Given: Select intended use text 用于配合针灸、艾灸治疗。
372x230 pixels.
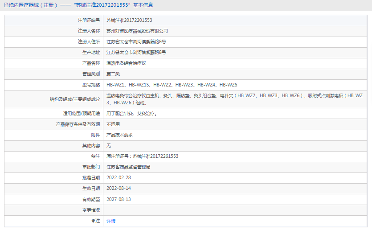Looking at the screenshot, I should [132, 114].
